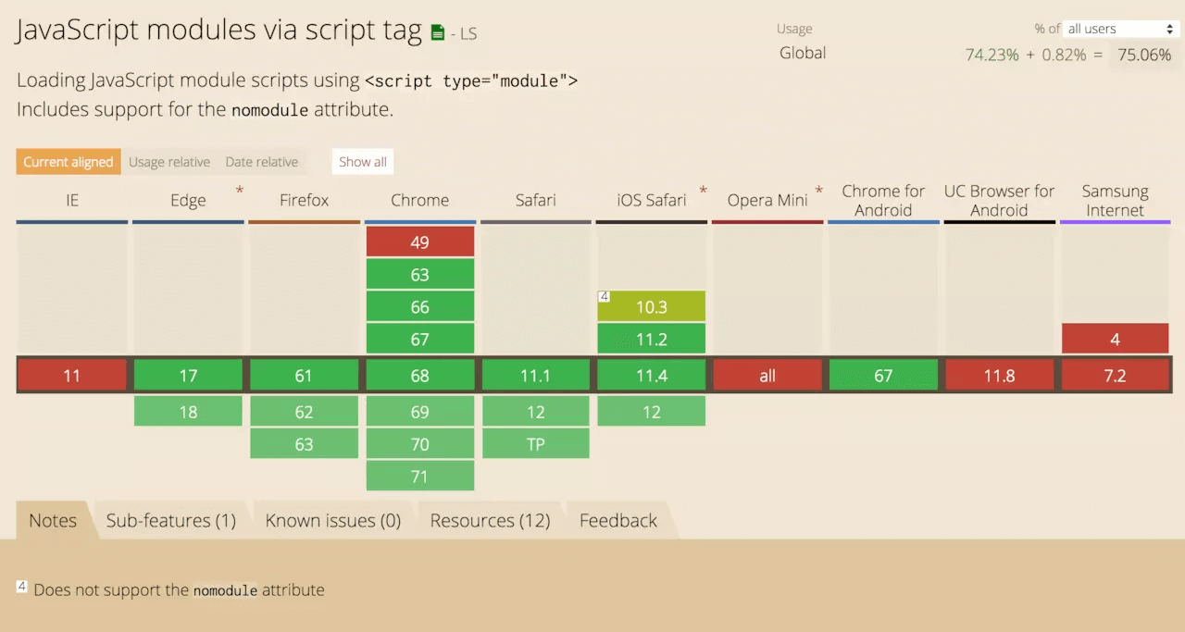Switch to Usage relative view
The width and height of the screenshot is (1185, 632).
pos(169,162)
